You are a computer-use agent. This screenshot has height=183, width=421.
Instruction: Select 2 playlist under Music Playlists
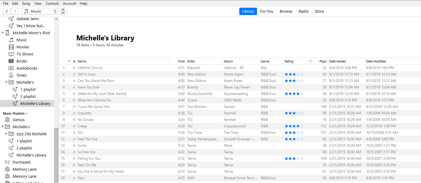click(24, 148)
